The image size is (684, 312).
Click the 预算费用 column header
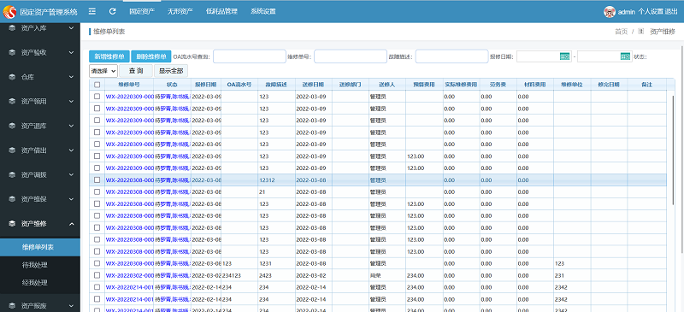(424, 85)
